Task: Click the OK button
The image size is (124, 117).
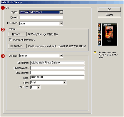Action: coord(109,9)
